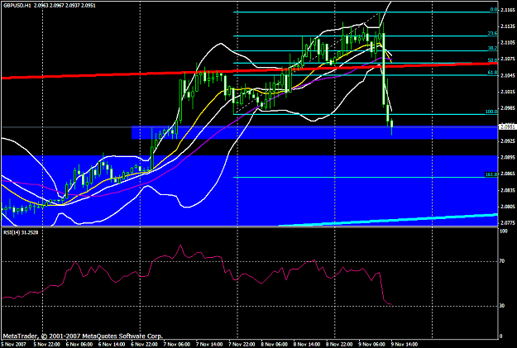
Task: Click the 2.0835 price axis label
Action: click(x=507, y=190)
